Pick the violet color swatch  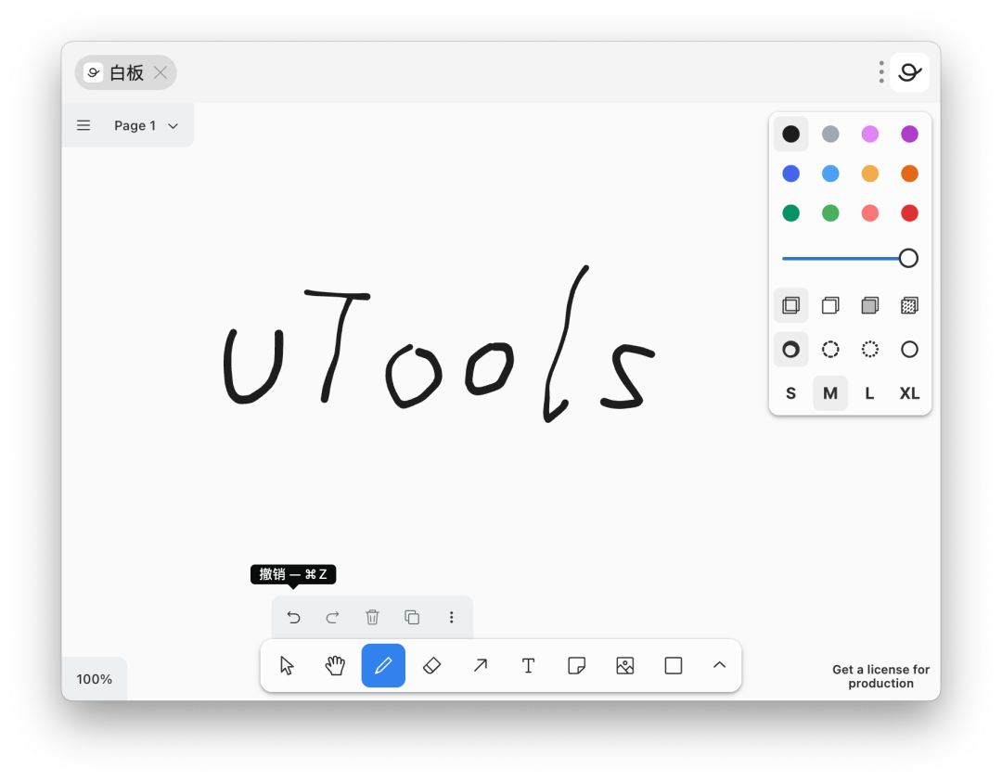point(910,135)
